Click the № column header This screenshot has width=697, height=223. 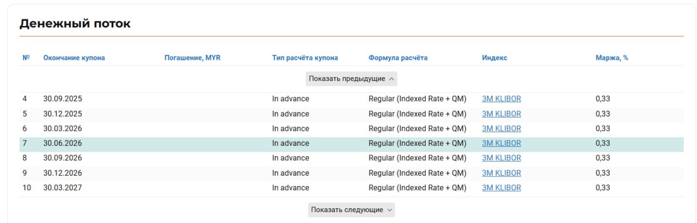tap(26, 58)
